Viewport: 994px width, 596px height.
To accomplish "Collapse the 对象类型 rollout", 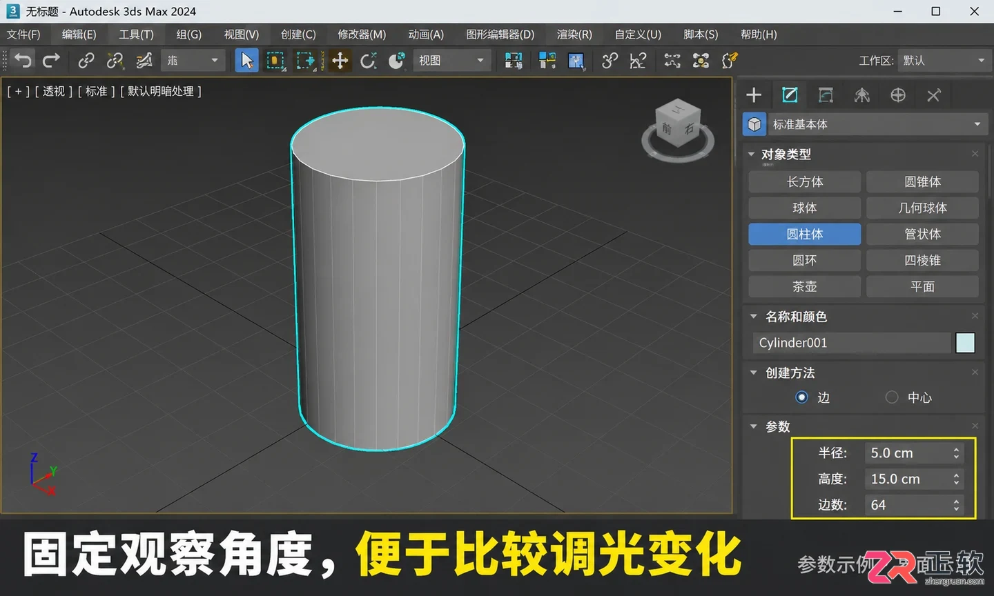I will (x=751, y=155).
